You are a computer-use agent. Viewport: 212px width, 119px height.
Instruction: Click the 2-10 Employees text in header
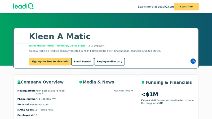[96, 46]
